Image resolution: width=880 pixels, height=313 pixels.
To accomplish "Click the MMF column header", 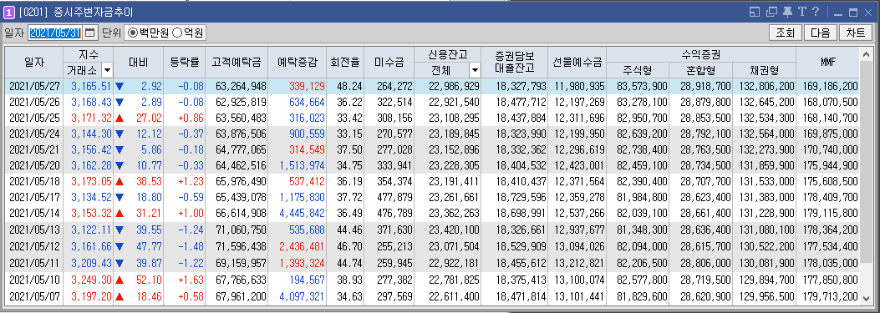I will (828, 63).
